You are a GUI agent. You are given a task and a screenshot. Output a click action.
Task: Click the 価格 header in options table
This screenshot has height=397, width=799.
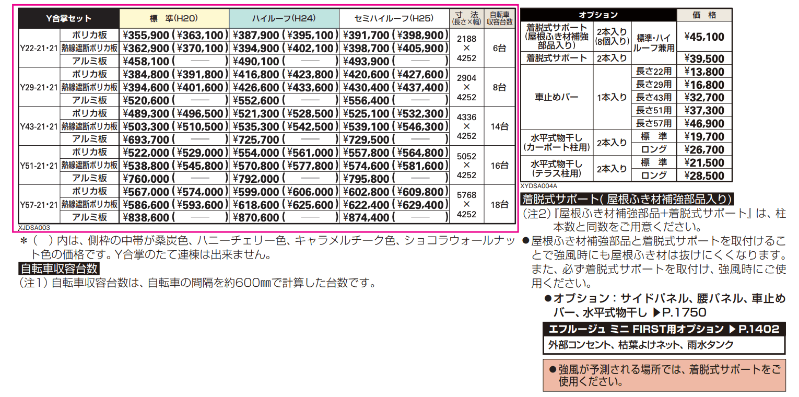coord(704,15)
